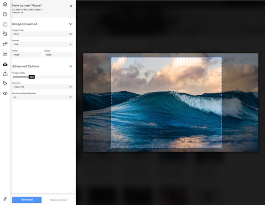Click the share upload icon in sidebar
Image resolution: width=265 pixels, height=205 pixels.
click(x=5, y=74)
